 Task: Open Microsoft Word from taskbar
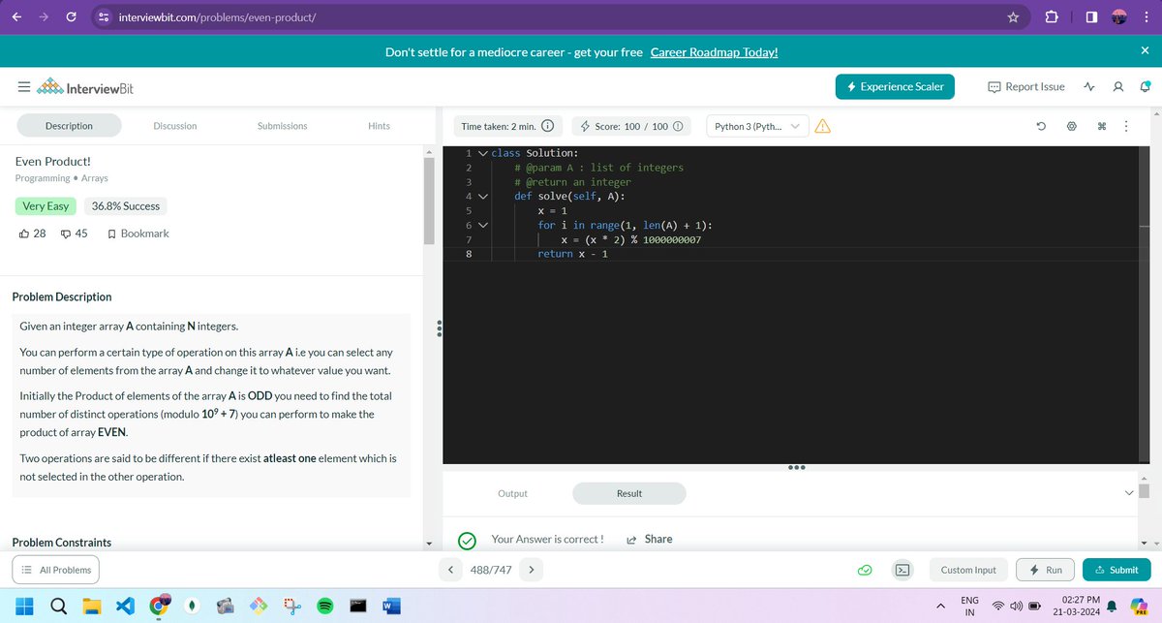click(x=390, y=607)
